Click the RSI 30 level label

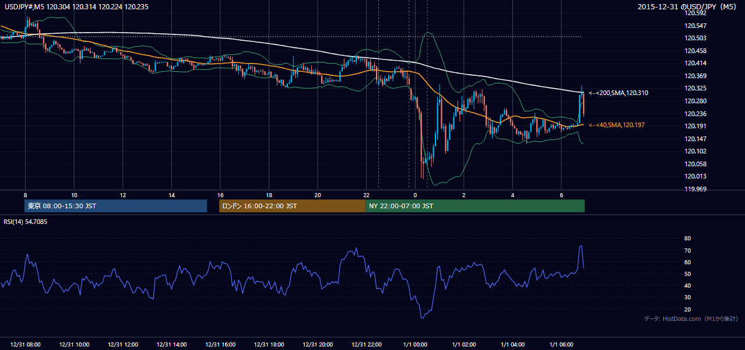[x=687, y=297]
